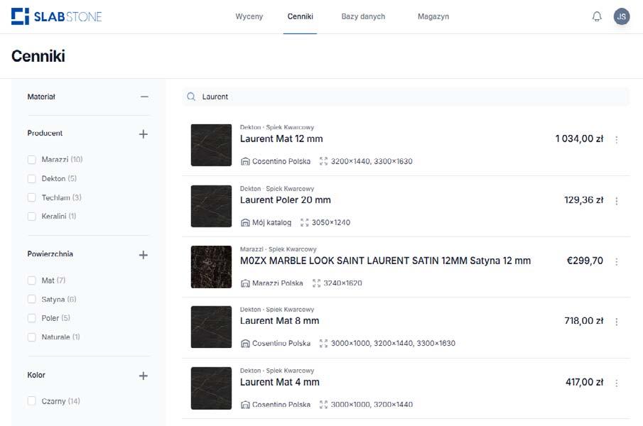The height and width of the screenshot is (426, 643).
Task: Enable the Satyna surface filter
Action: pos(31,299)
